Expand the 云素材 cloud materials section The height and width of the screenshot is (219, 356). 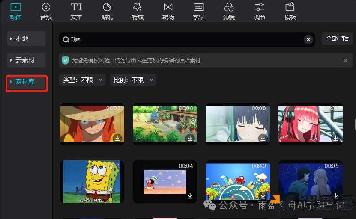[26, 60]
